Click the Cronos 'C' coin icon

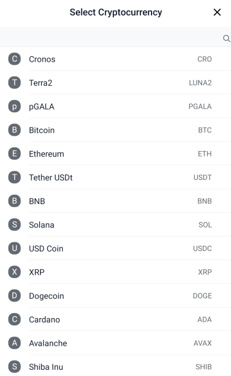coord(14,59)
